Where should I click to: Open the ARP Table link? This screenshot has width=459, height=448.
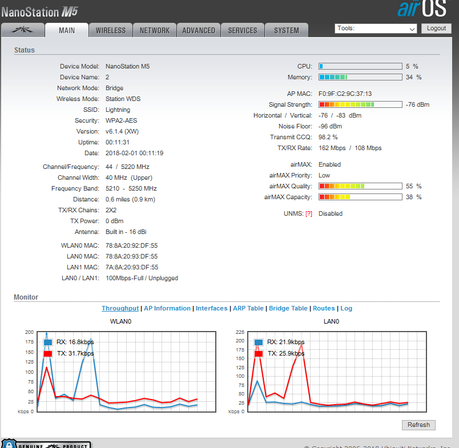pyautogui.click(x=248, y=308)
